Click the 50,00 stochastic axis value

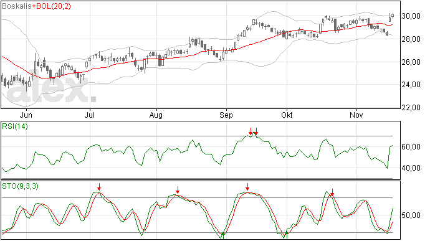tap(411, 215)
